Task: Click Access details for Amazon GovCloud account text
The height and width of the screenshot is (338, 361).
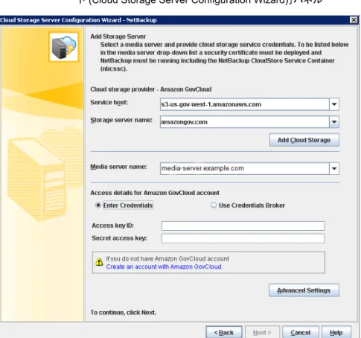Action: click(x=155, y=193)
